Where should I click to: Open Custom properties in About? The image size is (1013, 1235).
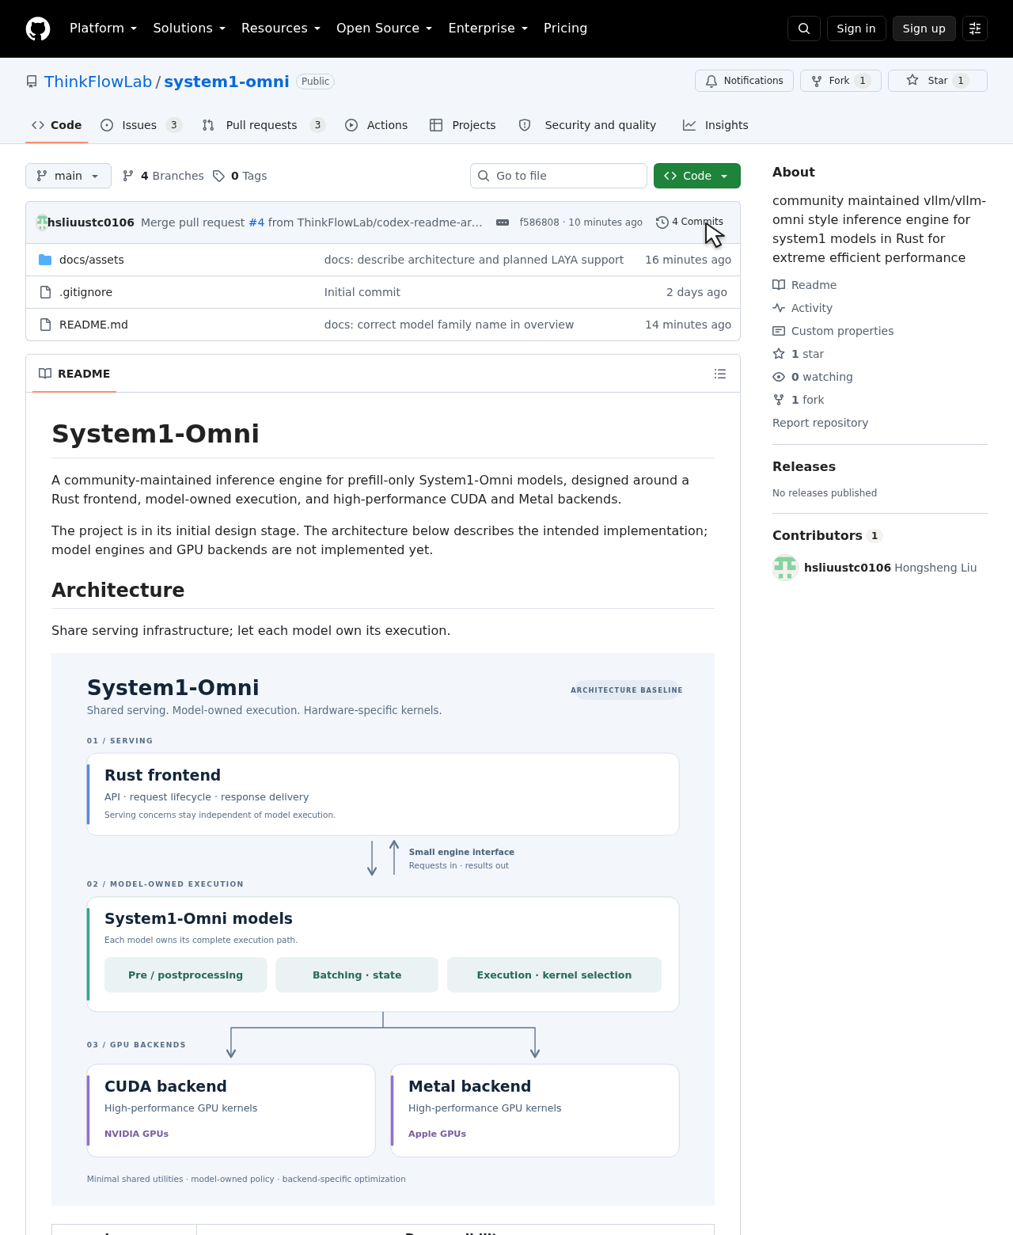(833, 331)
